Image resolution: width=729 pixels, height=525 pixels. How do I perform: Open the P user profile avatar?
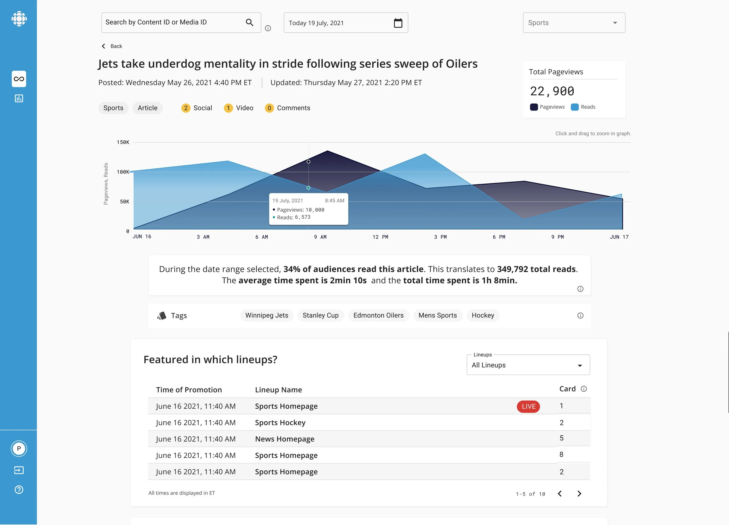pyautogui.click(x=19, y=449)
